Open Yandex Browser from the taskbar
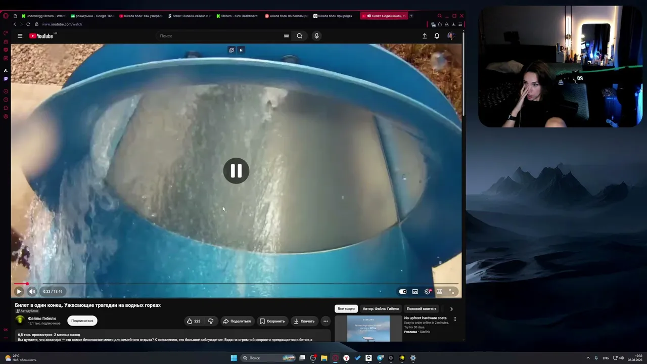 [346, 358]
